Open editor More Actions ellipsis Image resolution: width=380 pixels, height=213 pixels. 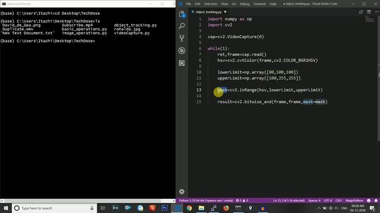pyautogui.click(x=376, y=12)
